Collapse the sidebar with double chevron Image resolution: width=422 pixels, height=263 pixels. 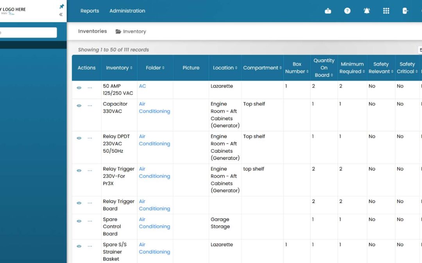click(x=61, y=14)
